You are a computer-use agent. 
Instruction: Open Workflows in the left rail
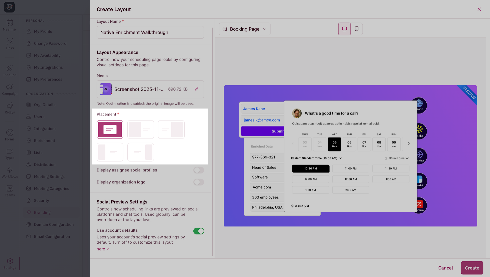click(x=10, y=172)
